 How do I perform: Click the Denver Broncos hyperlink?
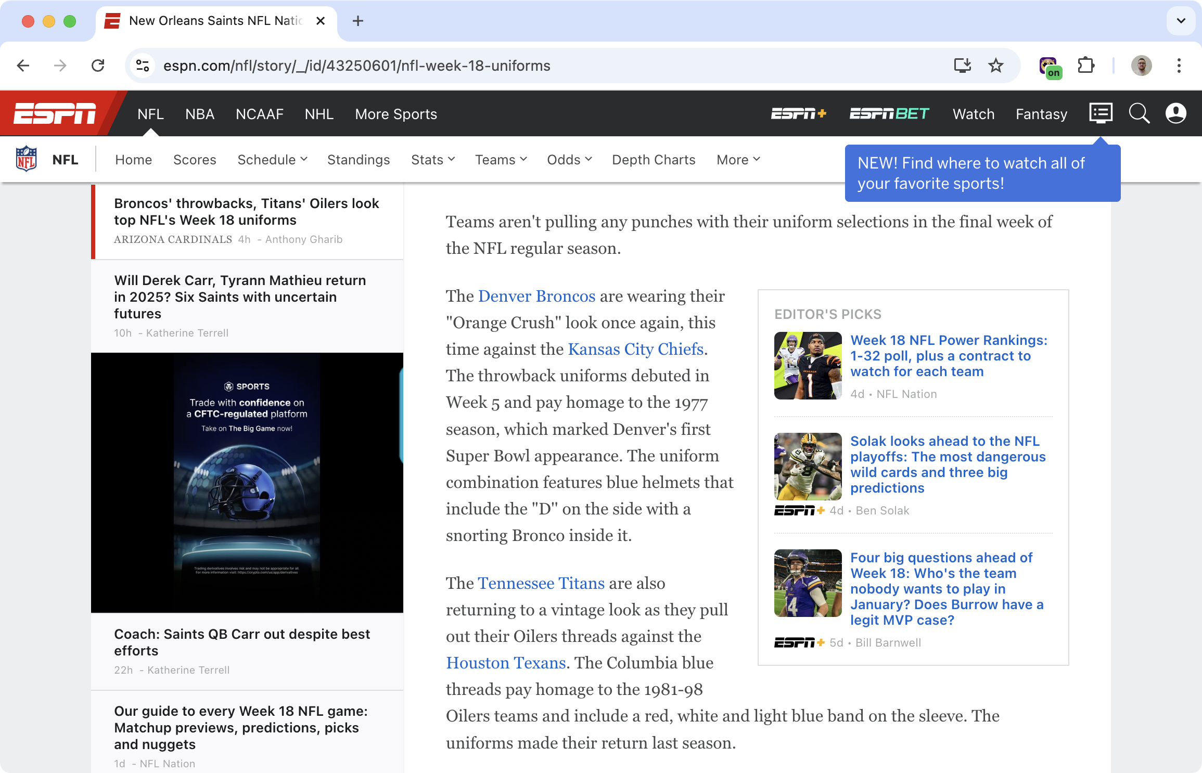click(536, 296)
